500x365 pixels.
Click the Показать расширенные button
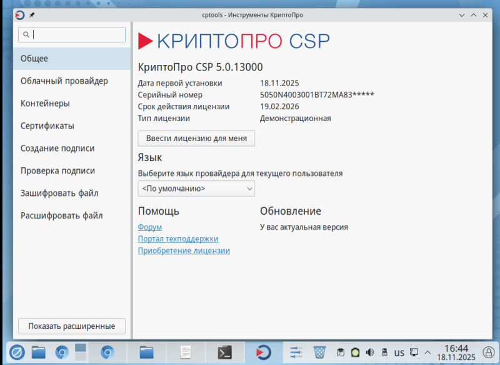[71, 326]
